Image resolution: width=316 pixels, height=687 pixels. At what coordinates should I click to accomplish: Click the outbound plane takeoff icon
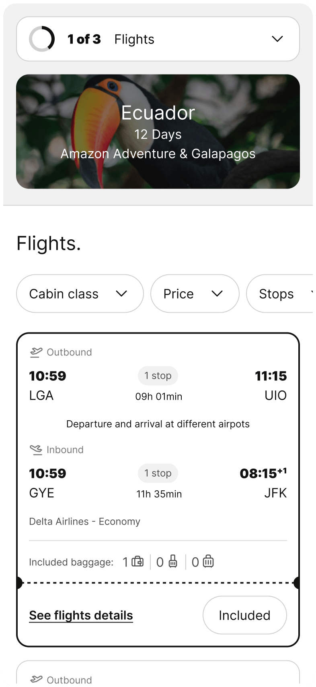36,352
